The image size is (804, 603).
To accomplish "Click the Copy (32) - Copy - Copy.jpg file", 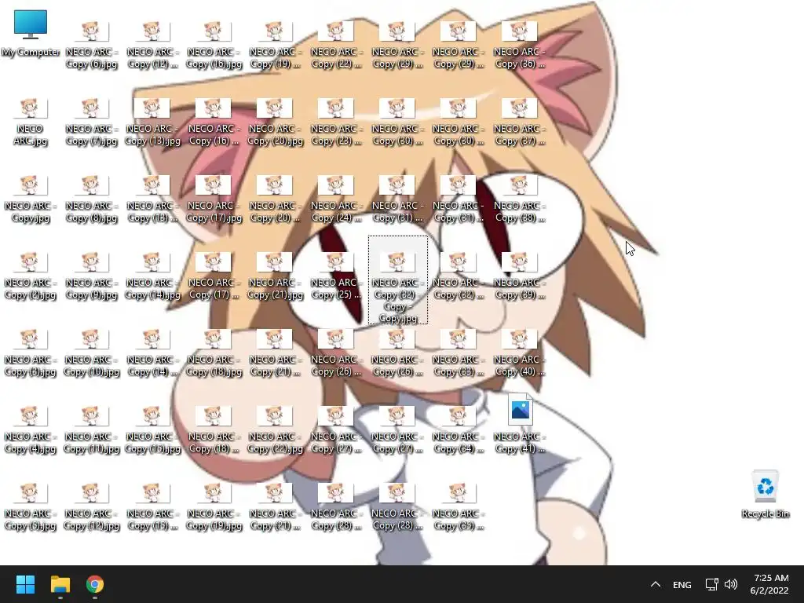I will tap(397, 281).
